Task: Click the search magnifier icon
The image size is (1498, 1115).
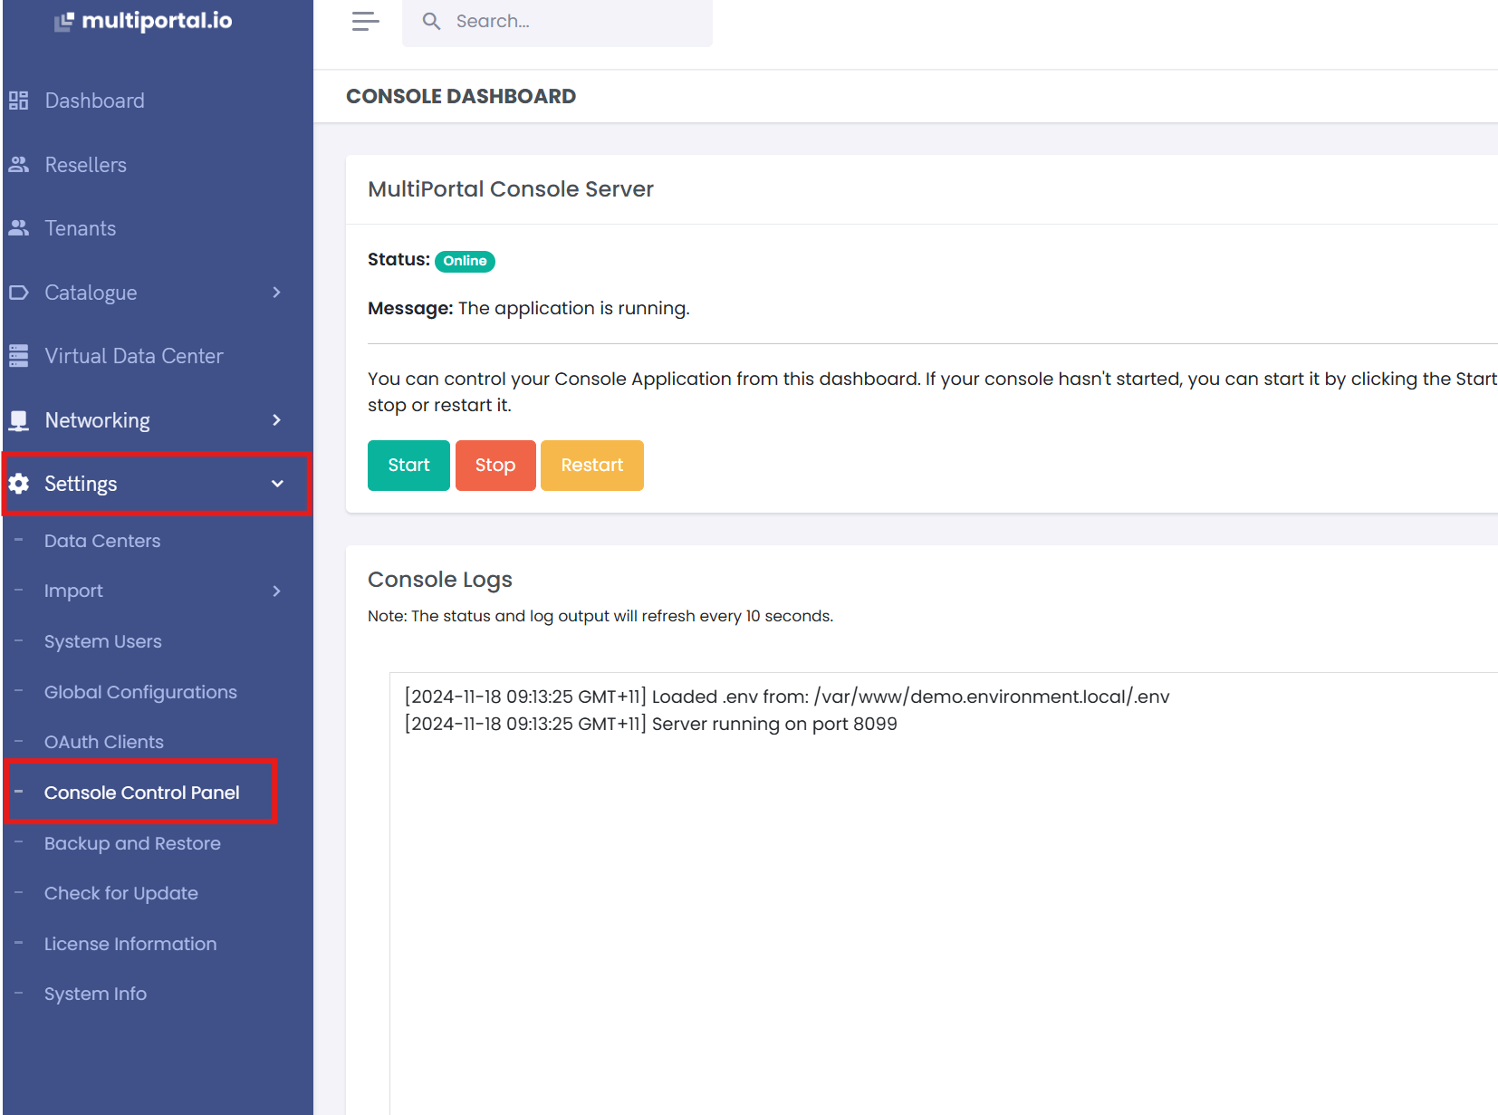Action: pyautogui.click(x=432, y=21)
